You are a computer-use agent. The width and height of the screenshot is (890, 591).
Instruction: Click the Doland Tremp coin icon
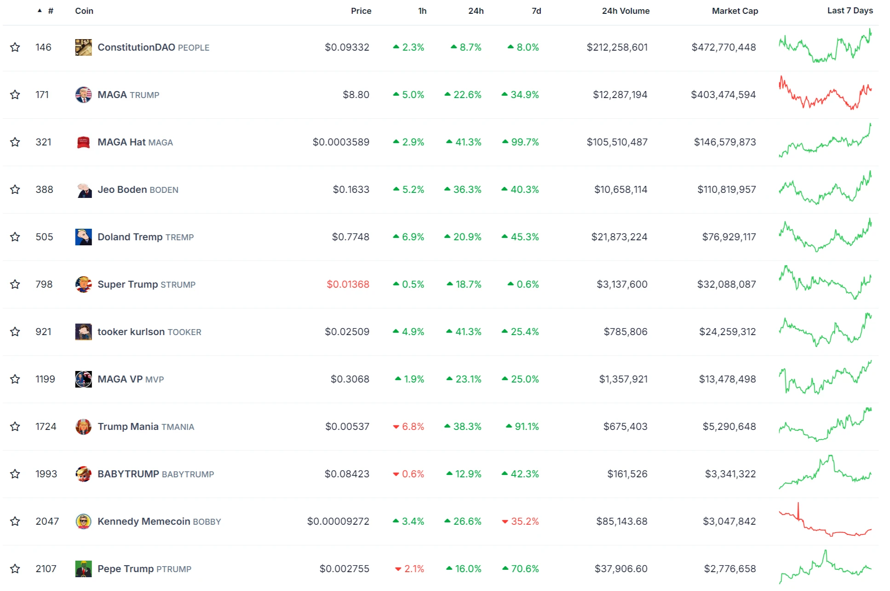click(x=83, y=237)
